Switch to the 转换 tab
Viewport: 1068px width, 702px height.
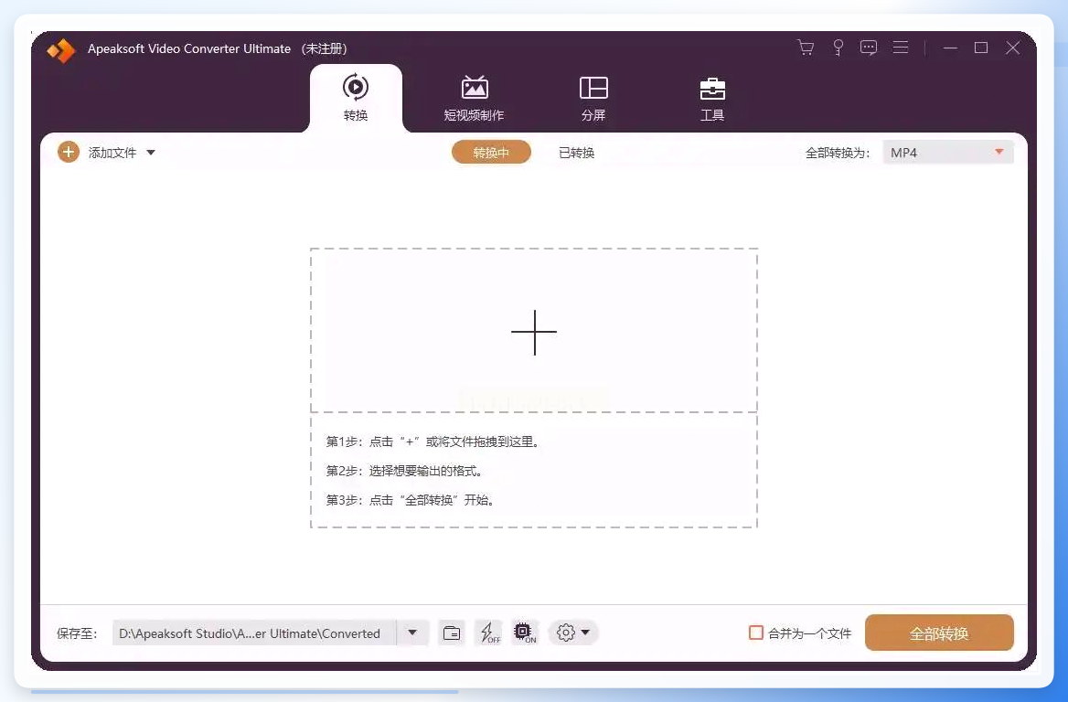(356, 98)
